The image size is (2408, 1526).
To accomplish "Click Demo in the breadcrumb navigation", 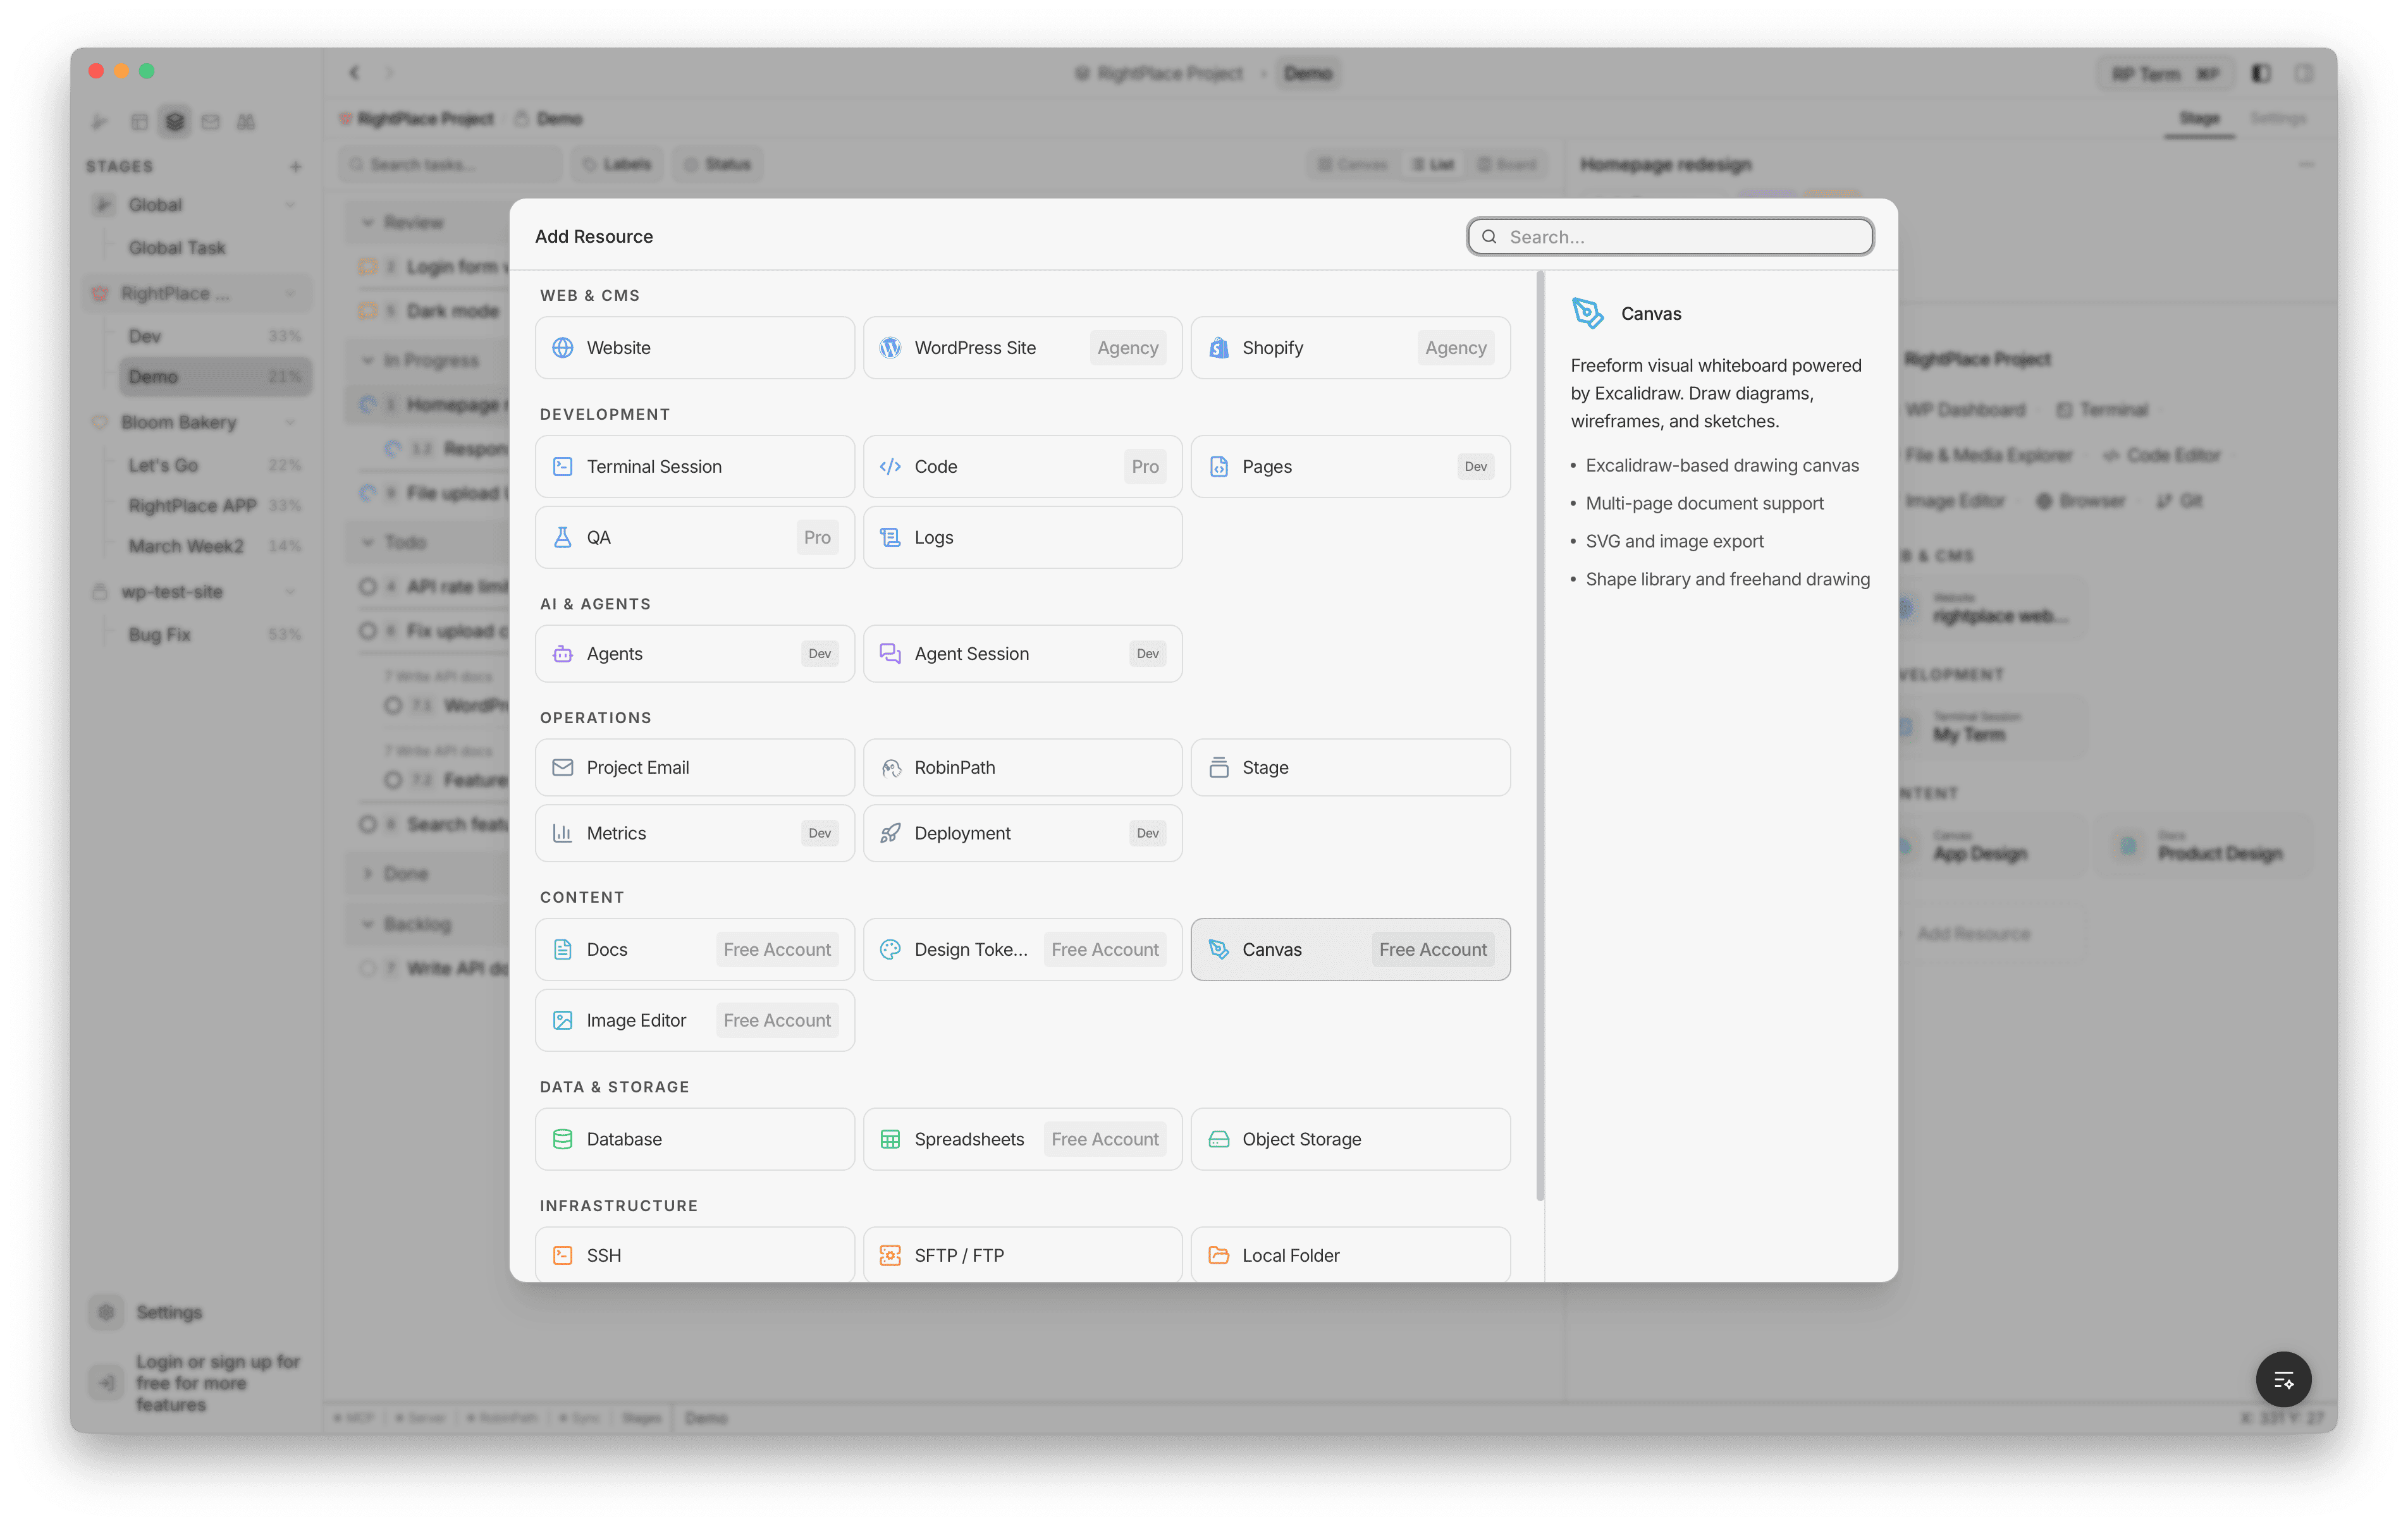I will tap(1307, 72).
